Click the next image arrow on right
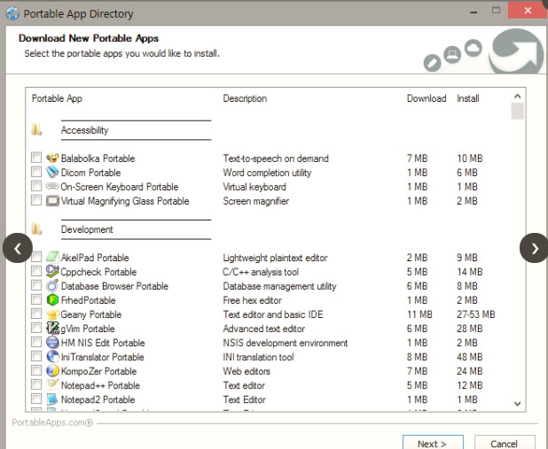 point(534,248)
